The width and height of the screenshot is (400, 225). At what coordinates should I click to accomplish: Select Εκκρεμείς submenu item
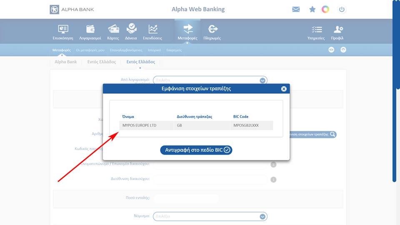[x=174, y=50]
